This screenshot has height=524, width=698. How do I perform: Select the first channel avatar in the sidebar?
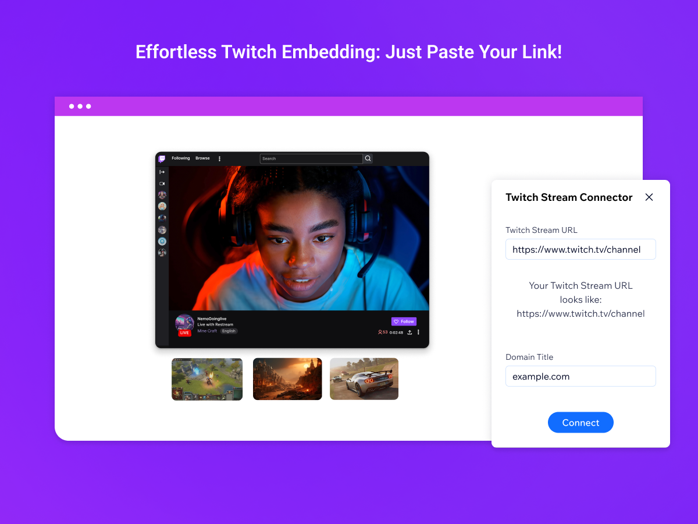click(x=162, y=195)
